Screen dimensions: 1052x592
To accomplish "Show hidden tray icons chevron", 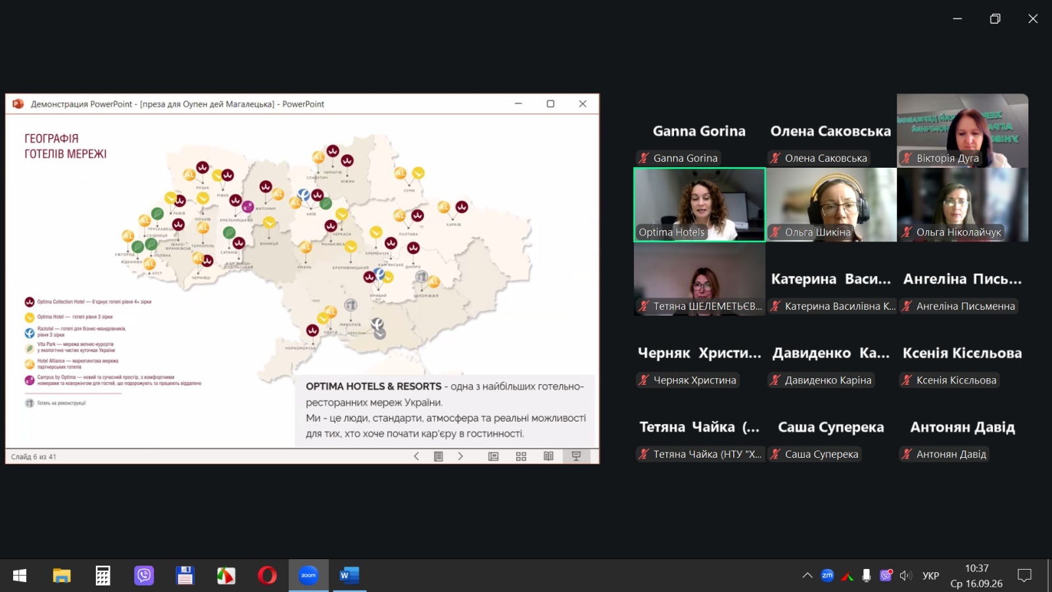I will point(807,576).
